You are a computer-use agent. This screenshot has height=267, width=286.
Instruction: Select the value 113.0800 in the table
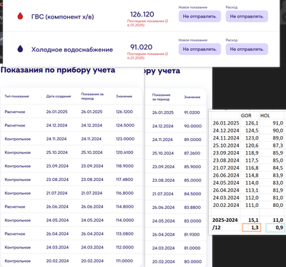pos(124,234)
